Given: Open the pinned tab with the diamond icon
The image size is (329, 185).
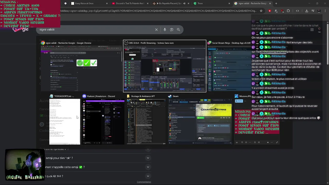Looking at the screenshot, I should (x=65, y=3).
